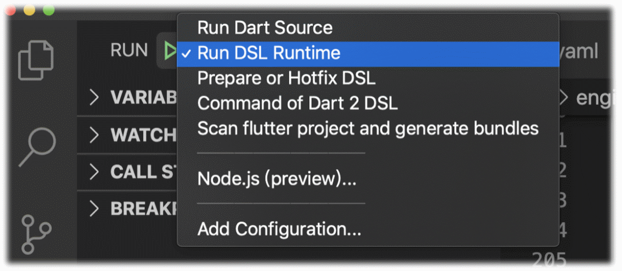Viewport: 622px width, 271px height.
Task: Open the Search magnifier icon
Action: click(x=37, y=147)
